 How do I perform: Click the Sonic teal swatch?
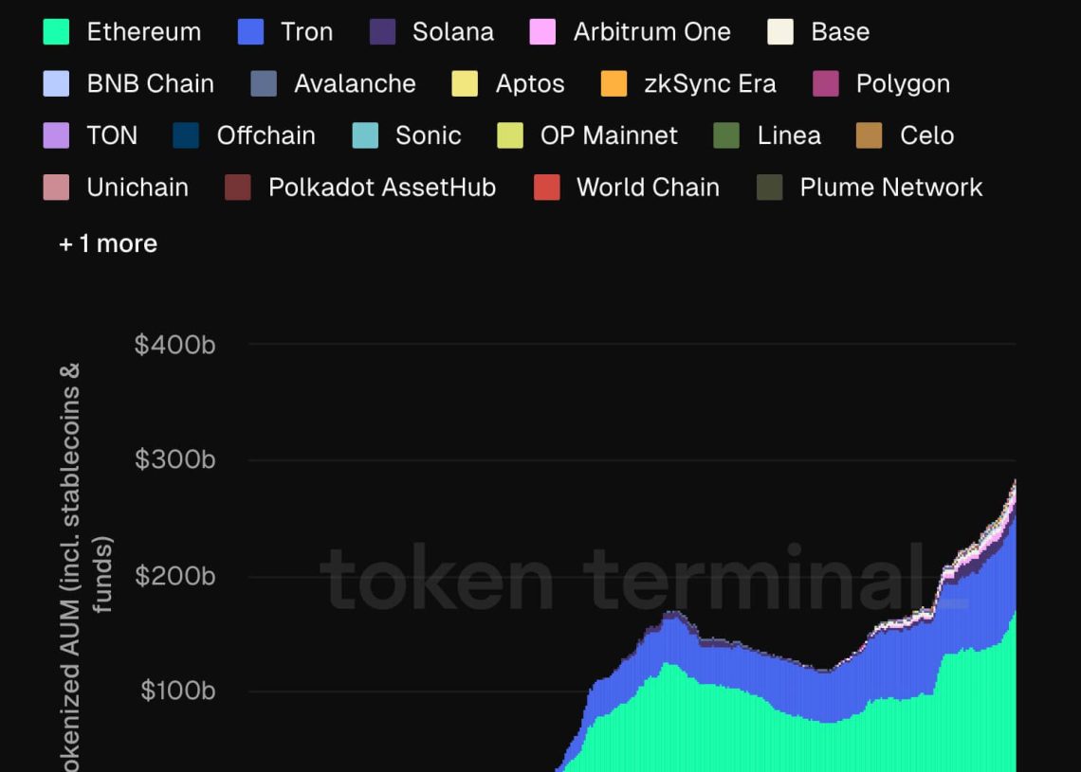coord(365,135)
